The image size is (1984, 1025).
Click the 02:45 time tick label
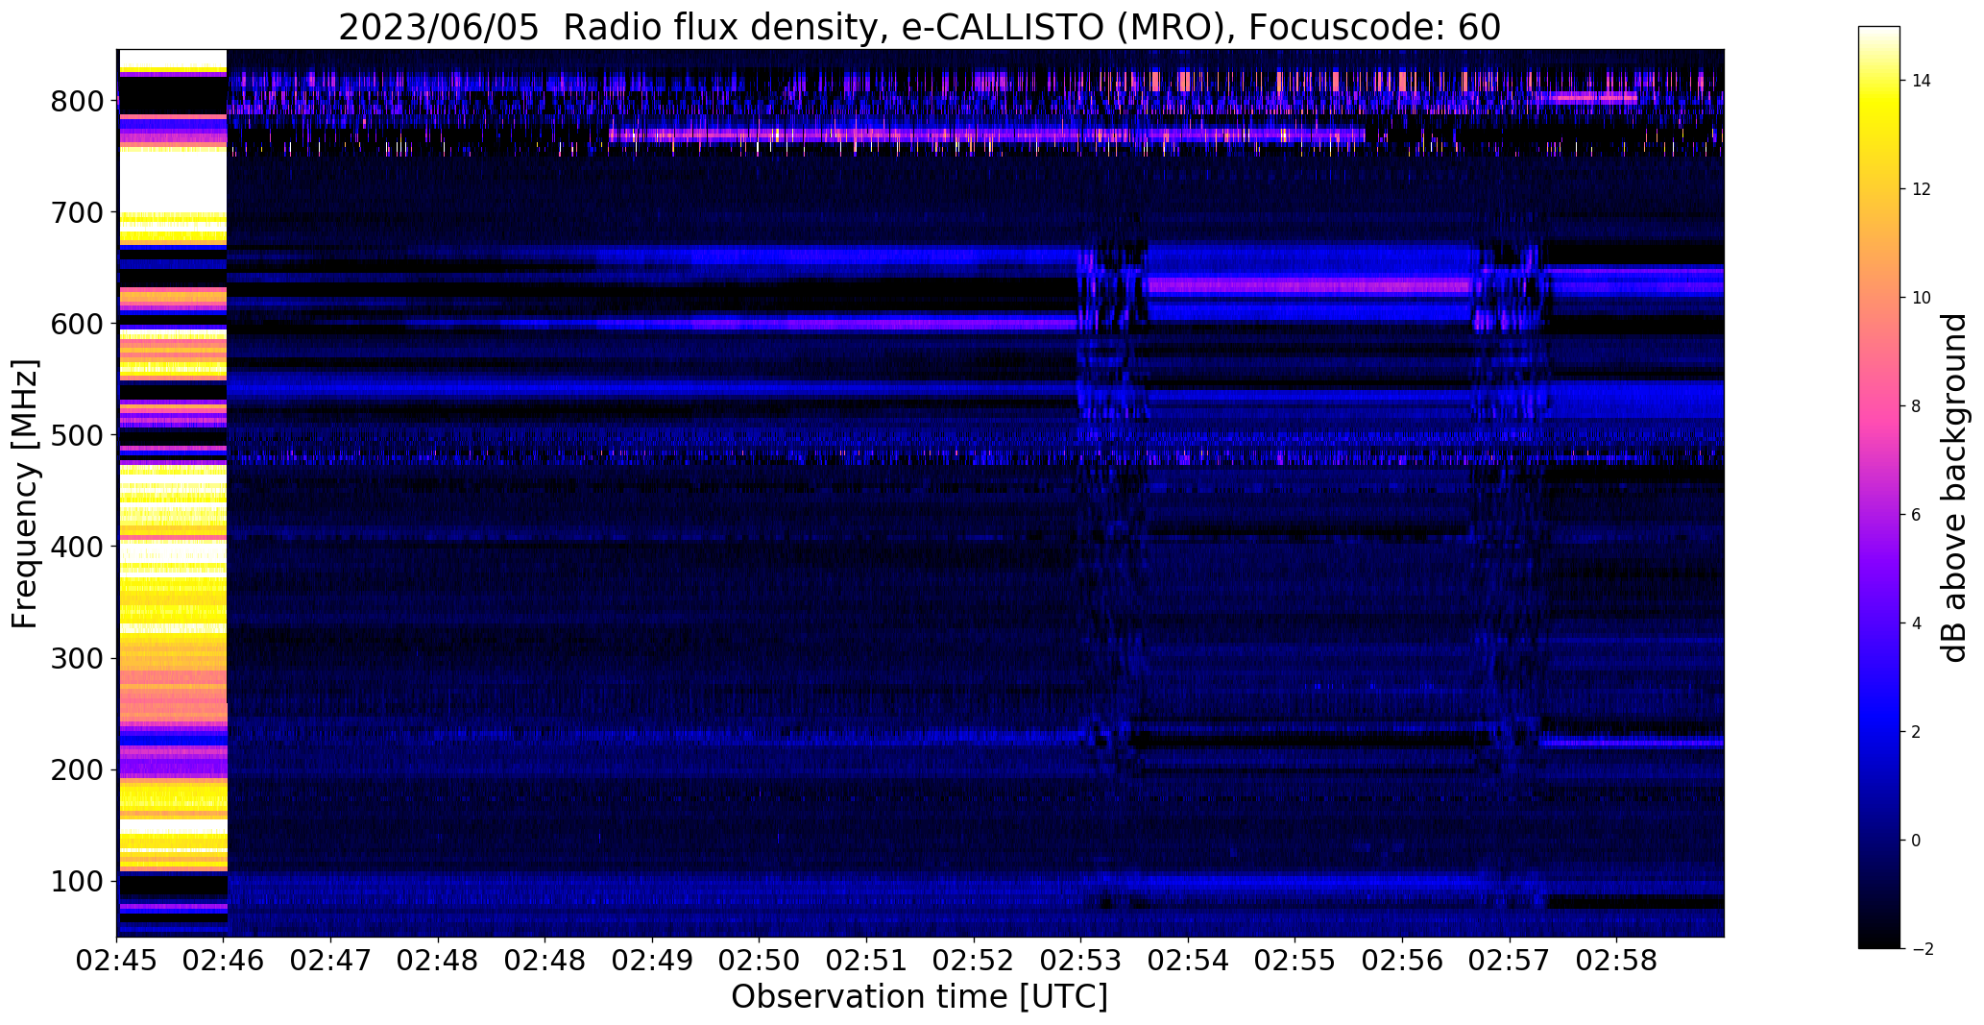[117, 961]
